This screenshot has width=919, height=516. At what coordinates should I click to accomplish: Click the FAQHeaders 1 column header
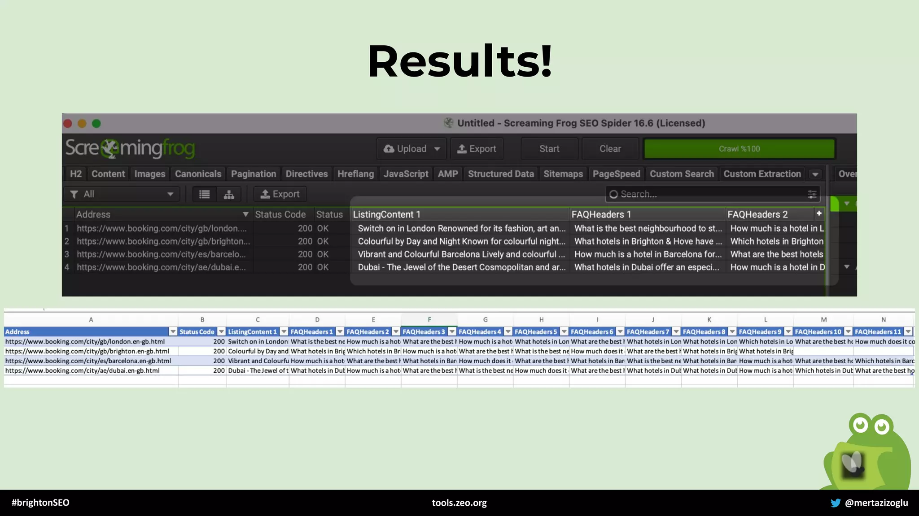pyautogui.click(x=647, y=215)
